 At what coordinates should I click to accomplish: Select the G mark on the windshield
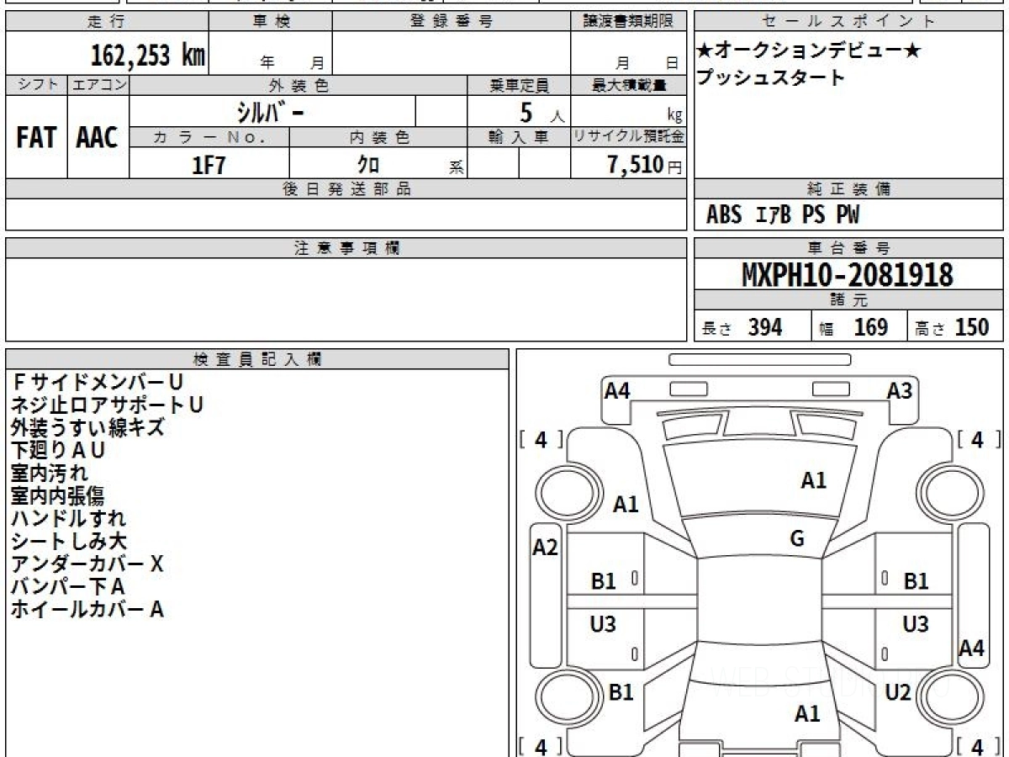(x=797, y=539)
